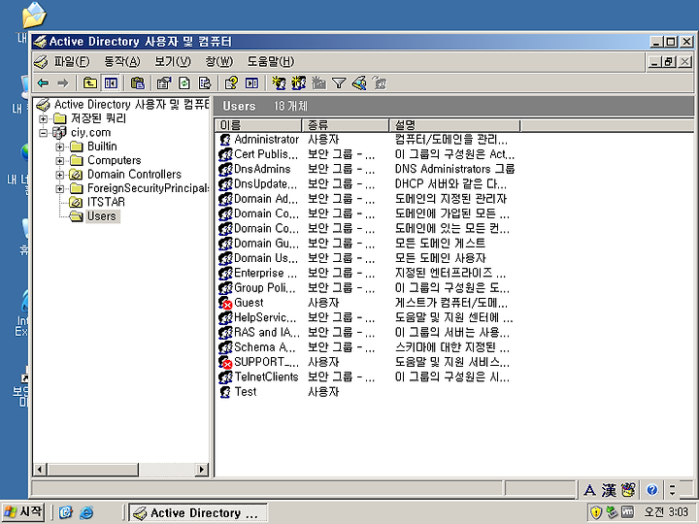Toggle the Show/Hide Console Tree button
Viewport: 699px width, 524px height.
pyautogui.click(x=111, y=82)
